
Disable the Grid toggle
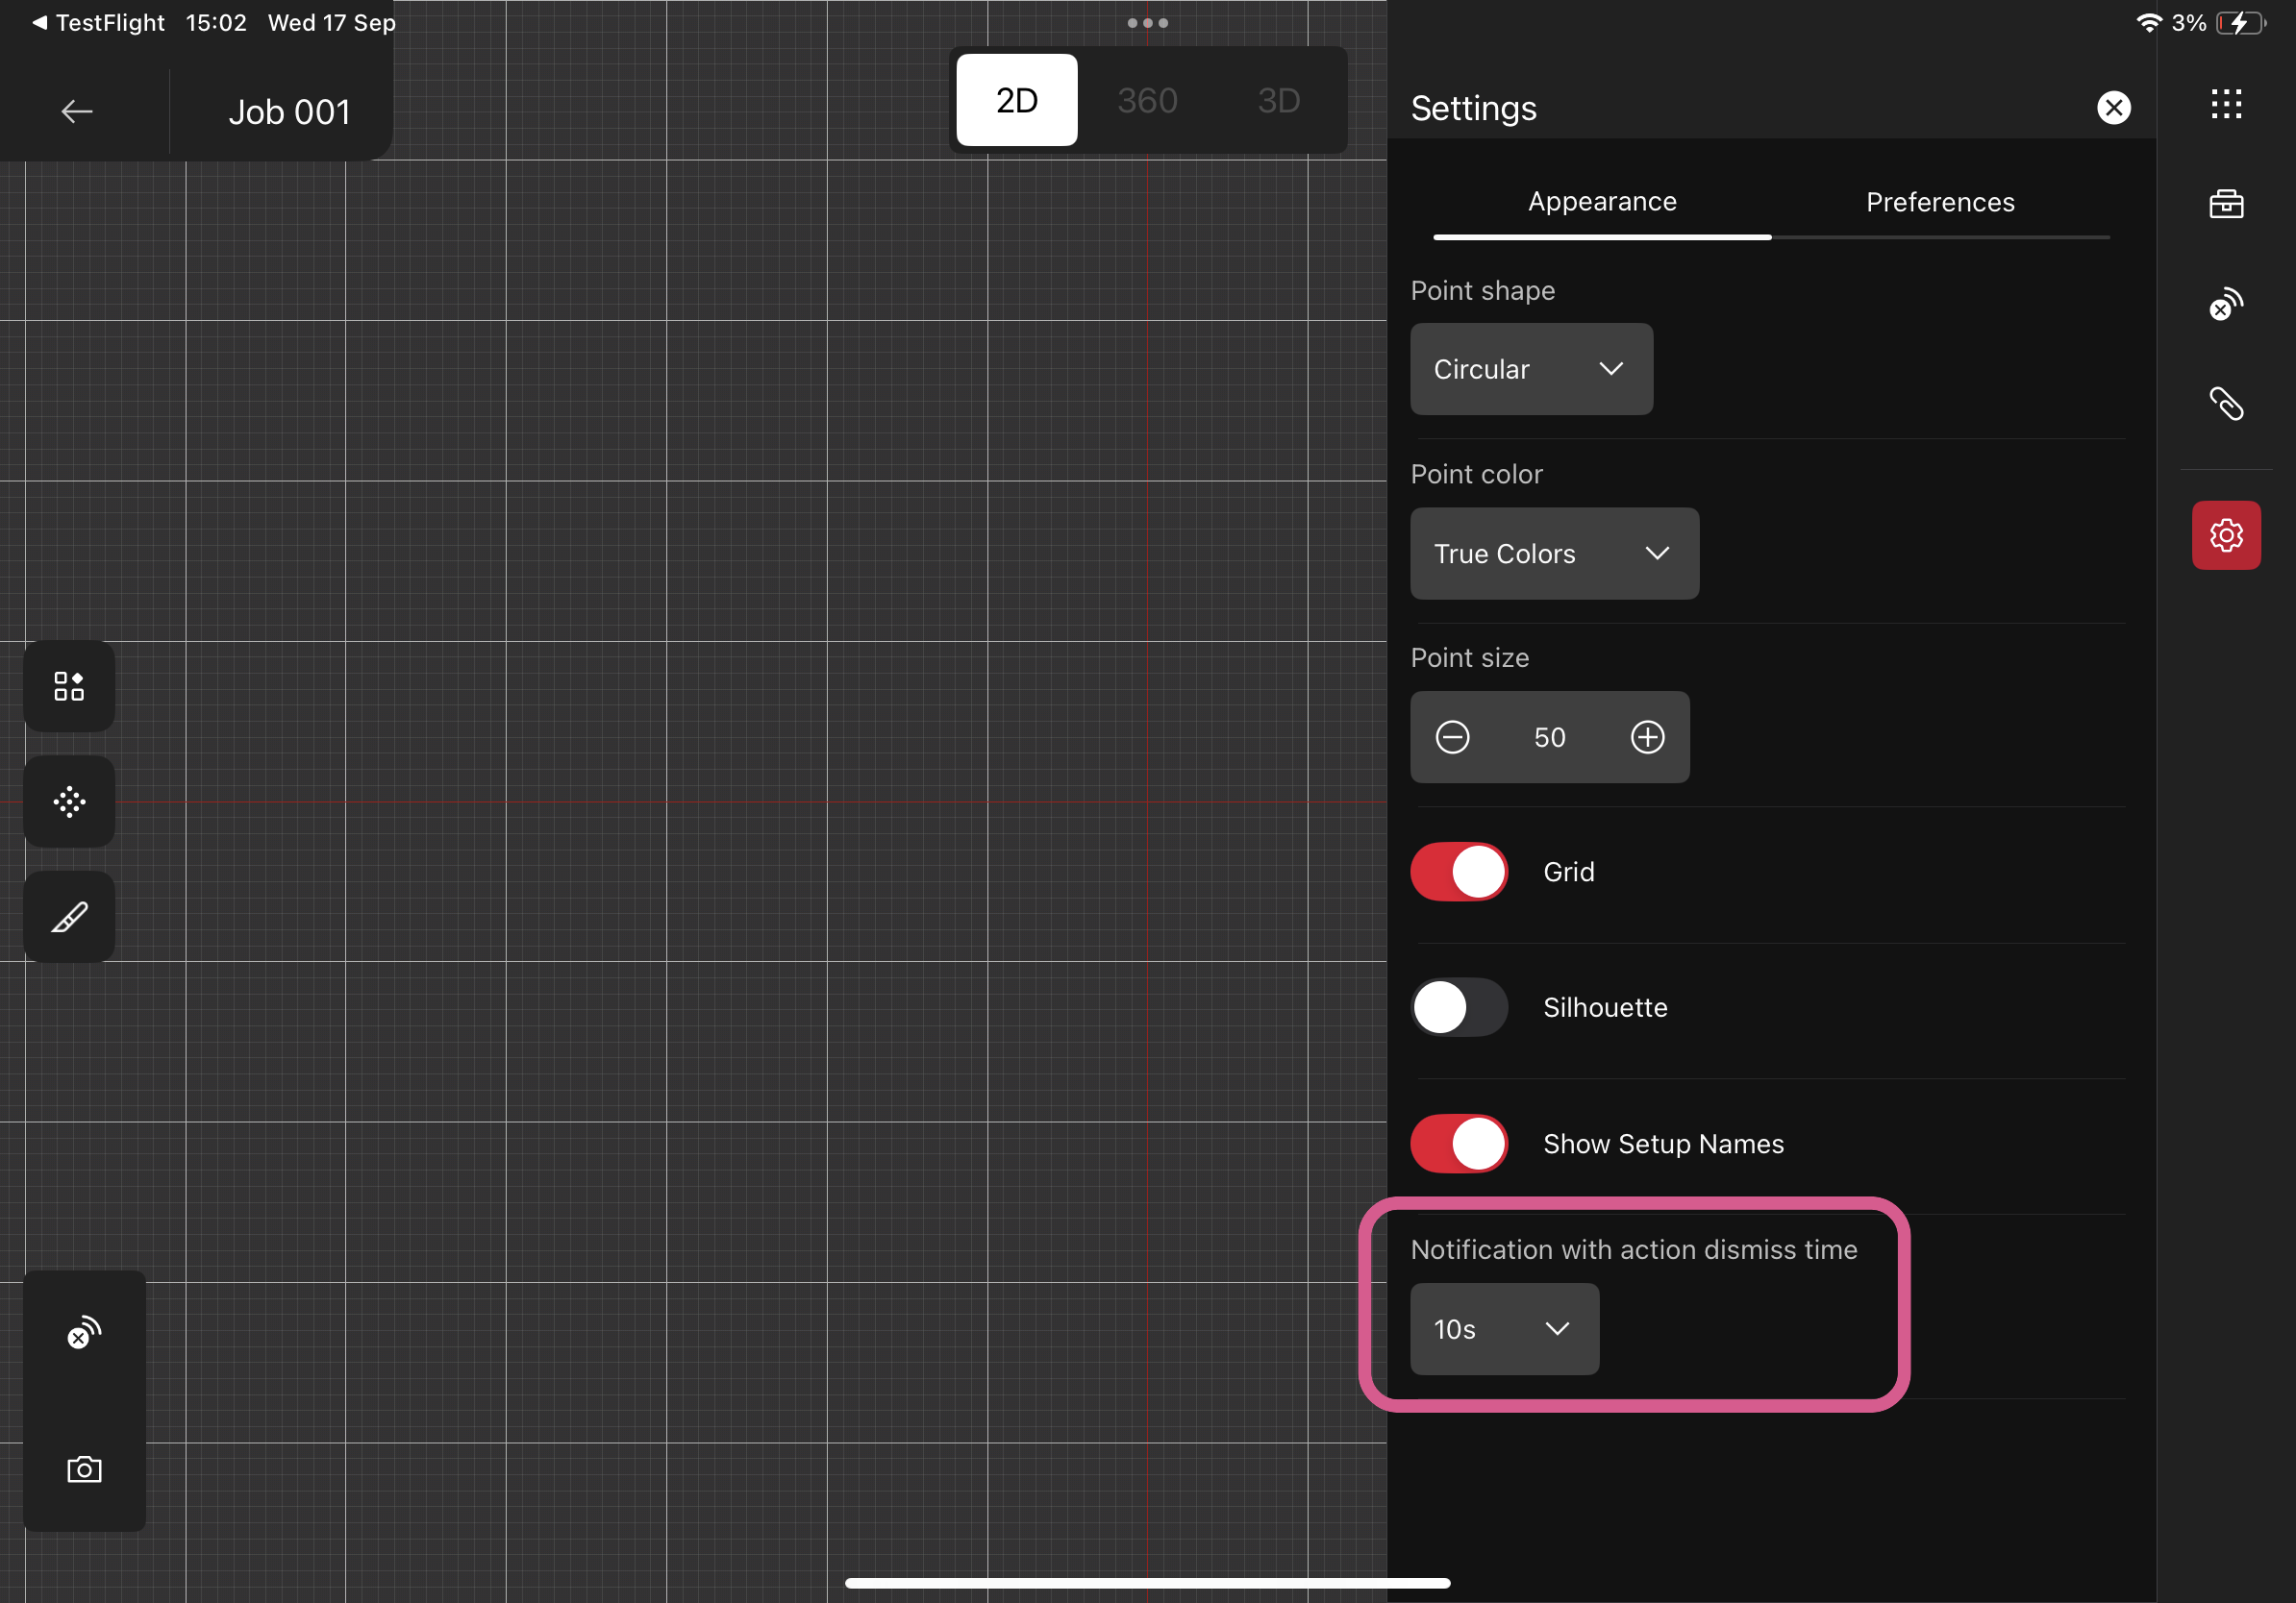1459,872
